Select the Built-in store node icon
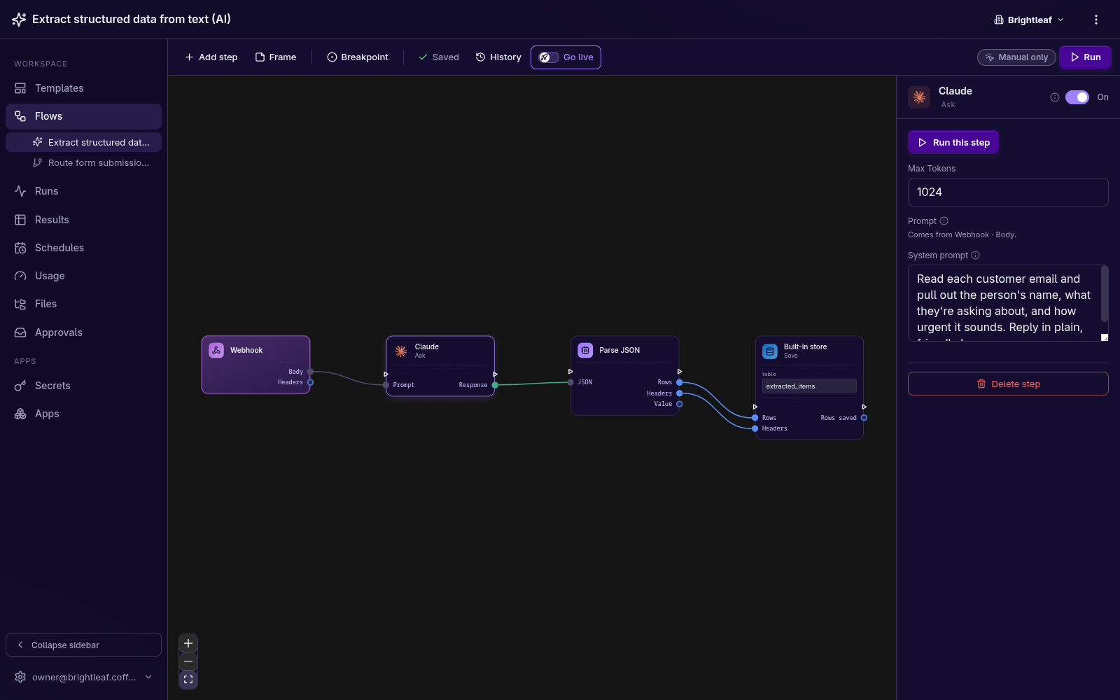Image resolution: width=1120 pixels, height=700 pixels. pos(770,351)
